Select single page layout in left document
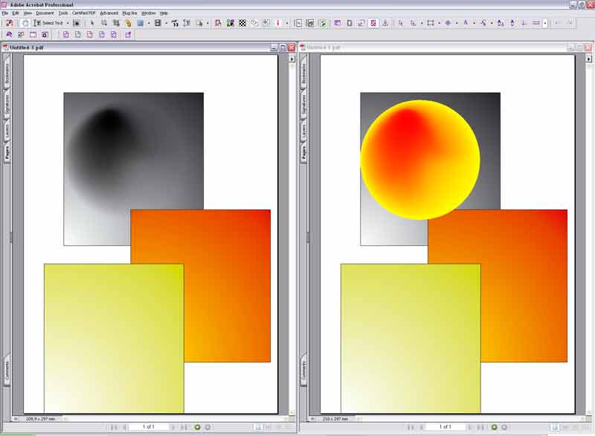 point(258,427)
